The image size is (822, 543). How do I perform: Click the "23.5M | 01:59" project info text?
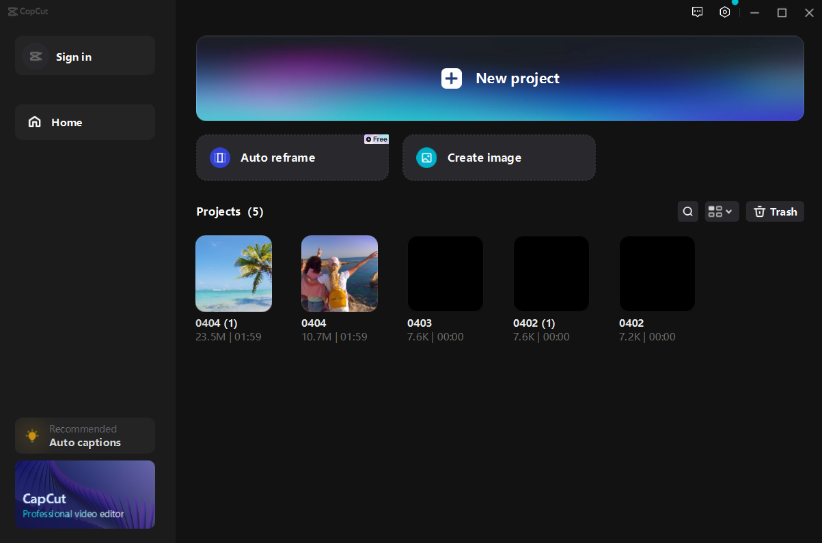pyautogui.click(x=228, y=337)
